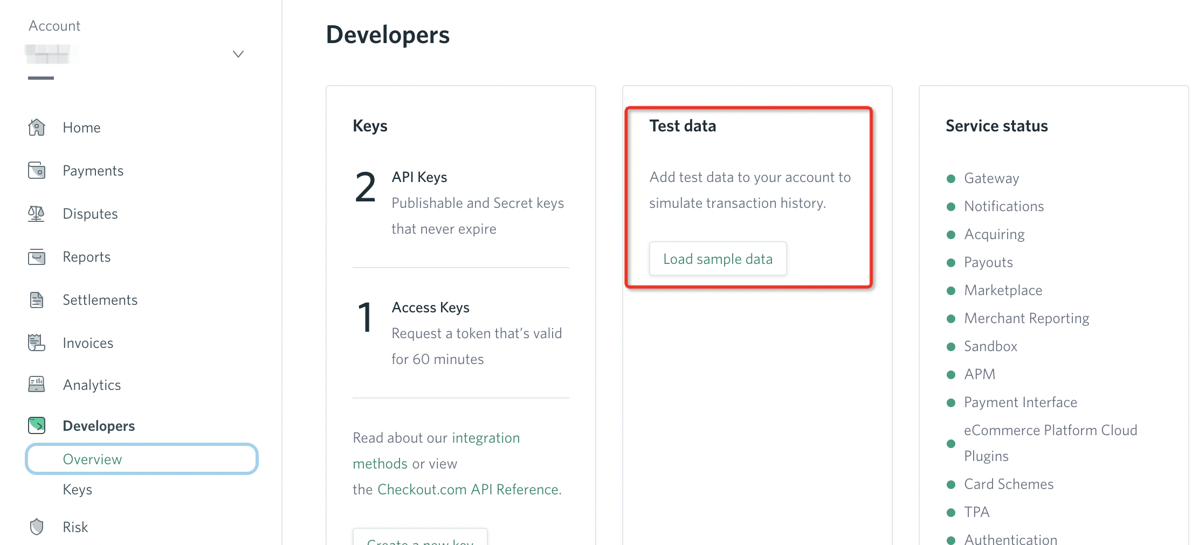1199x545 pixels.
Task: Click the Analytics chart icon
Action: click(x=37, y=385)
